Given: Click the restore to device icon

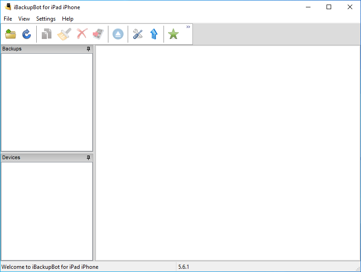Looking at the screenshot, I should (98, 34).
